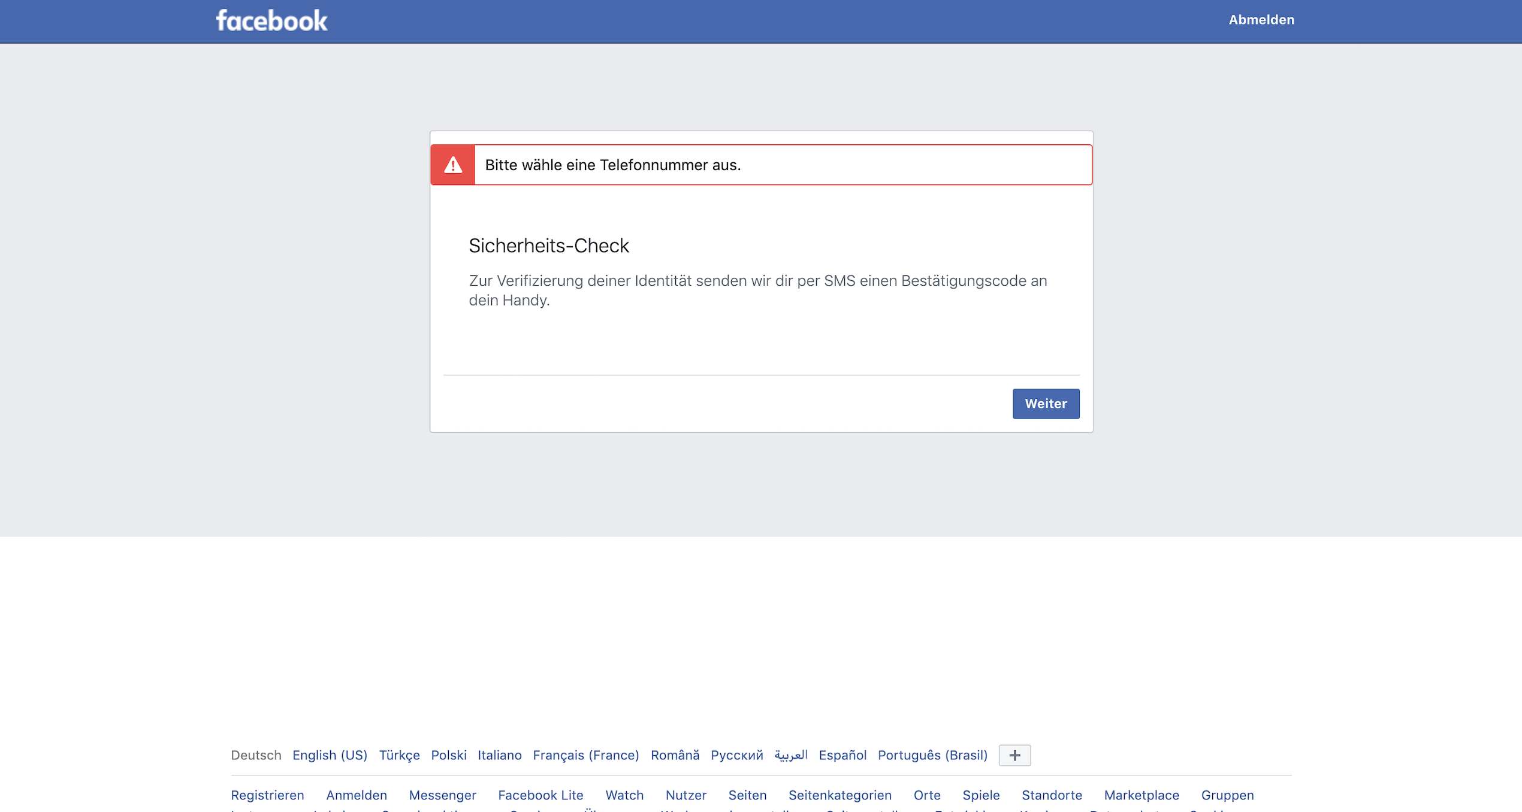Click Abmelden to log out
Image resolution: width=1522 pixels, height=812 pixels.
(x=1261, y=20)
